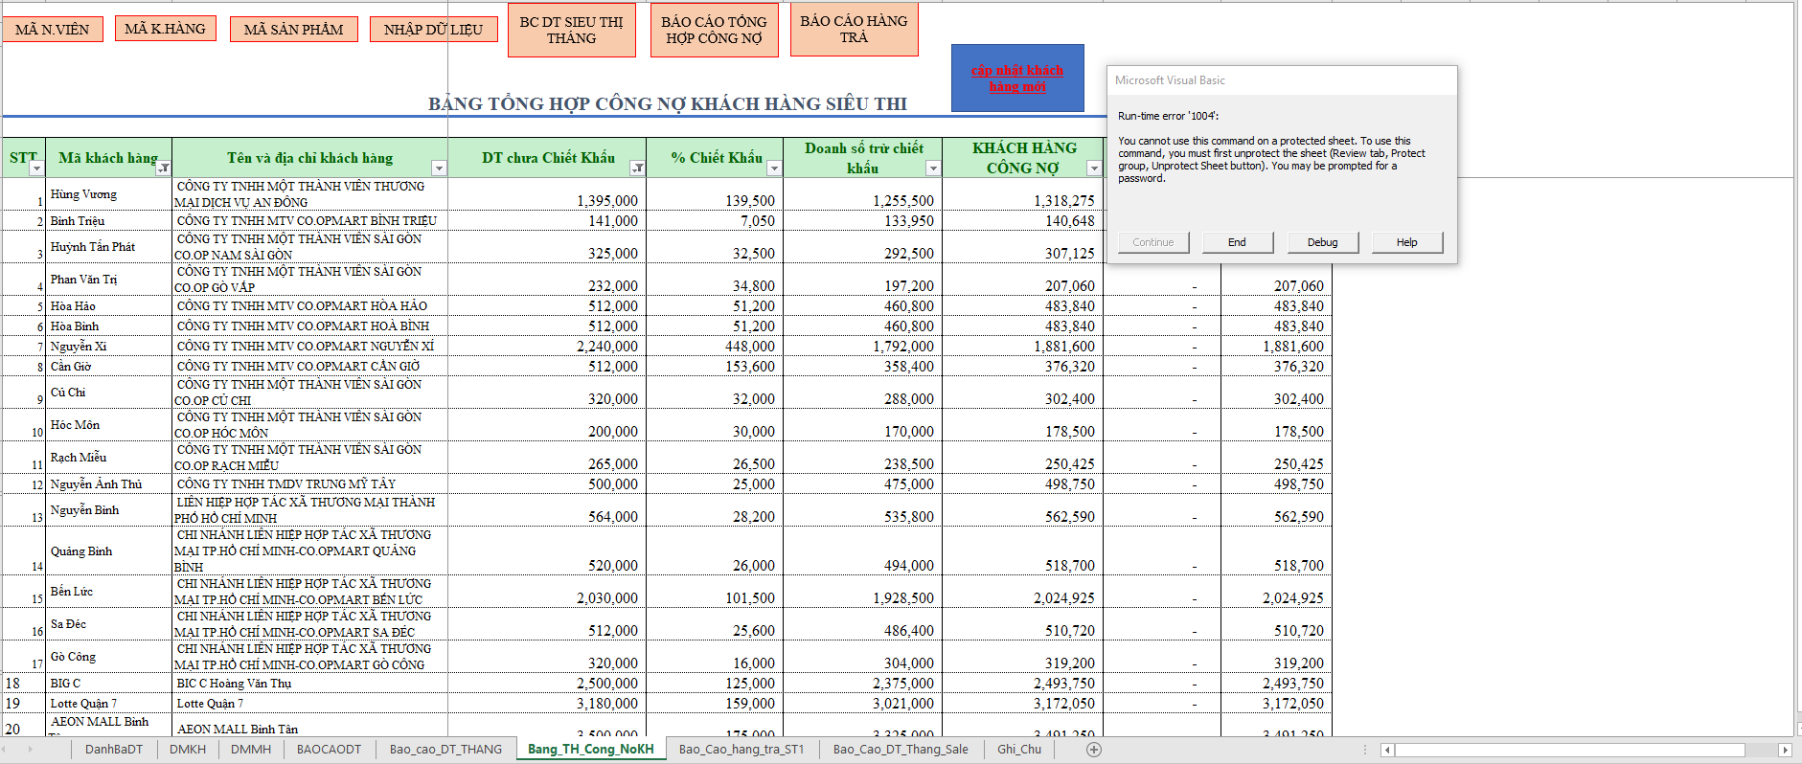Open BÁO CÁO TỔNG HỢP CÔNG NỢ
The height and width of the screenshot is (764, 1802).
coord(714,30)
